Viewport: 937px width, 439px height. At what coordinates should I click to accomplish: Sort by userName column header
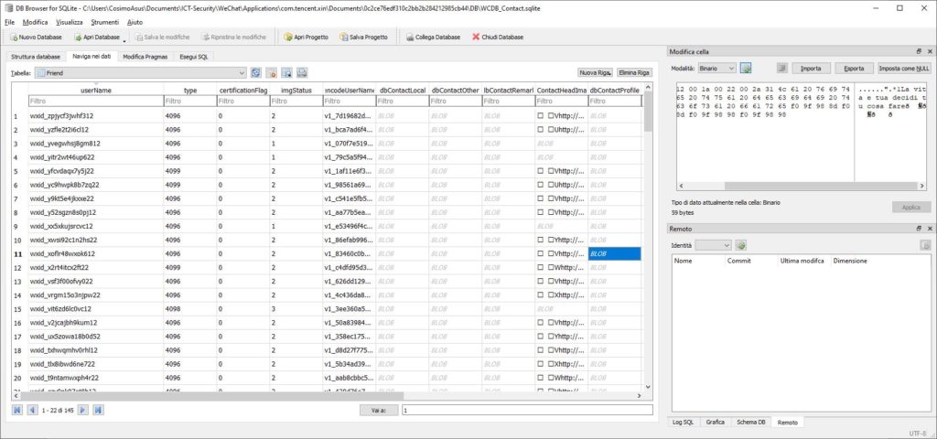click(95, 91)
